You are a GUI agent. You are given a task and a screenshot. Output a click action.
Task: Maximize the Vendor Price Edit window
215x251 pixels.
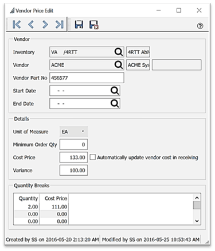179,10
